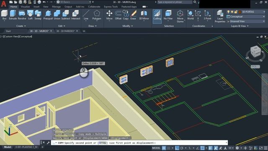
Task: Expand the Draw panel
Action: (x=93, y=26)
